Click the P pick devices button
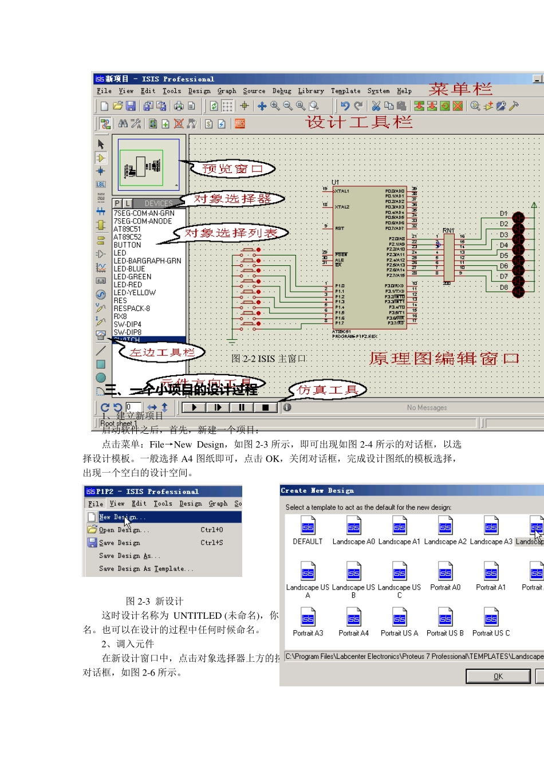This screenshot has height=770, width=544. click(x=117, y=203)
